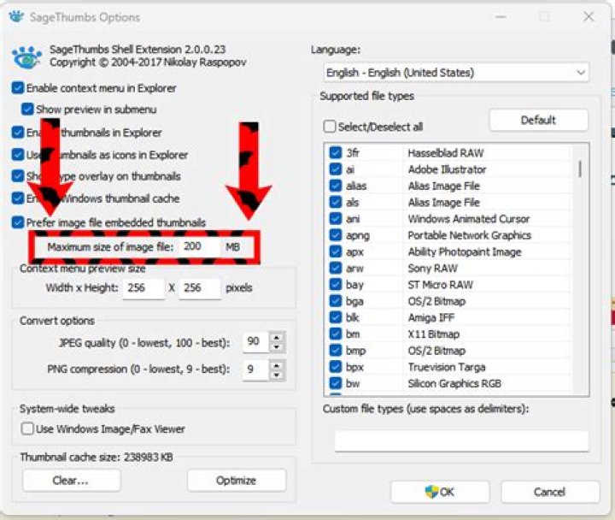615x520 pixels.
Task: Click the PNG compression value field
Action: click(x=256, y=370)
